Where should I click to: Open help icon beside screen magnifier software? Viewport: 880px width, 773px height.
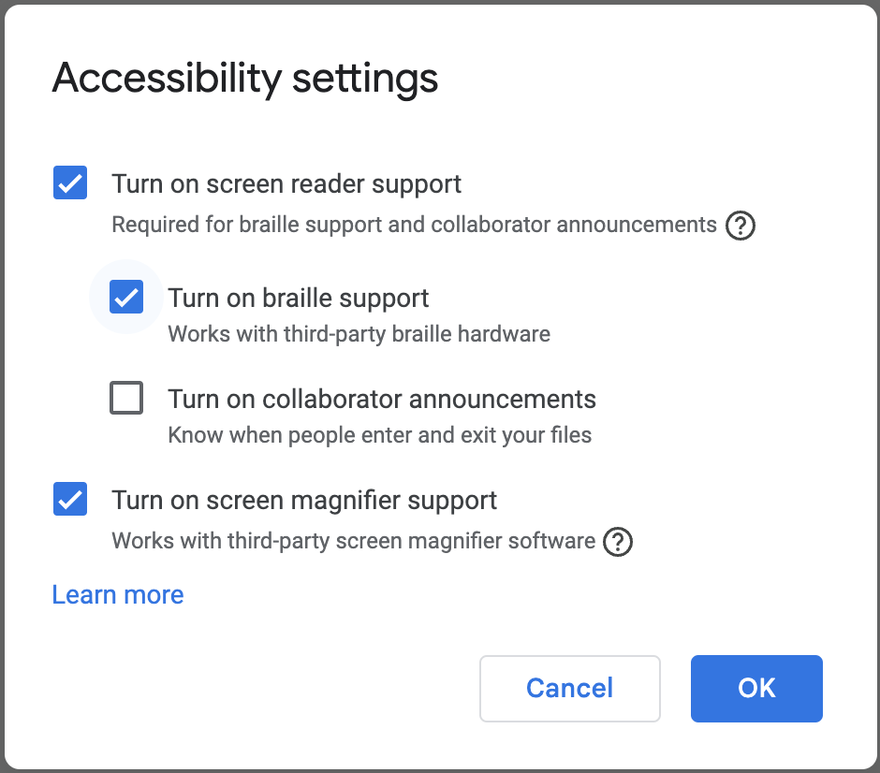617,542
